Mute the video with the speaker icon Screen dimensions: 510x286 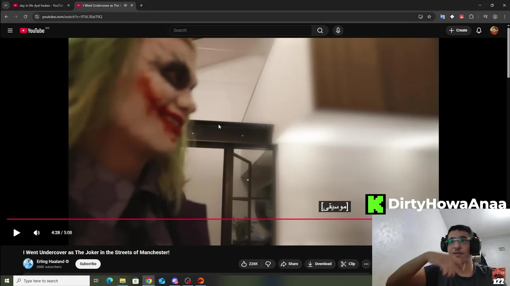[37, 233]
